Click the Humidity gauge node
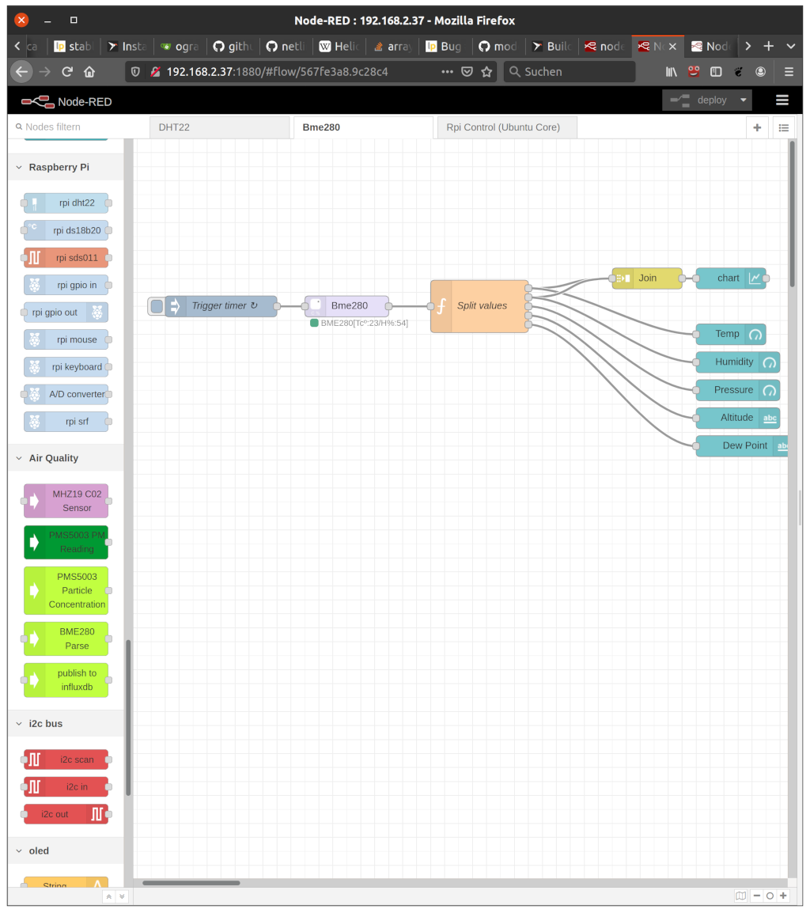The image size is (810, 913). pyautogui.click(x=738, y=362)
